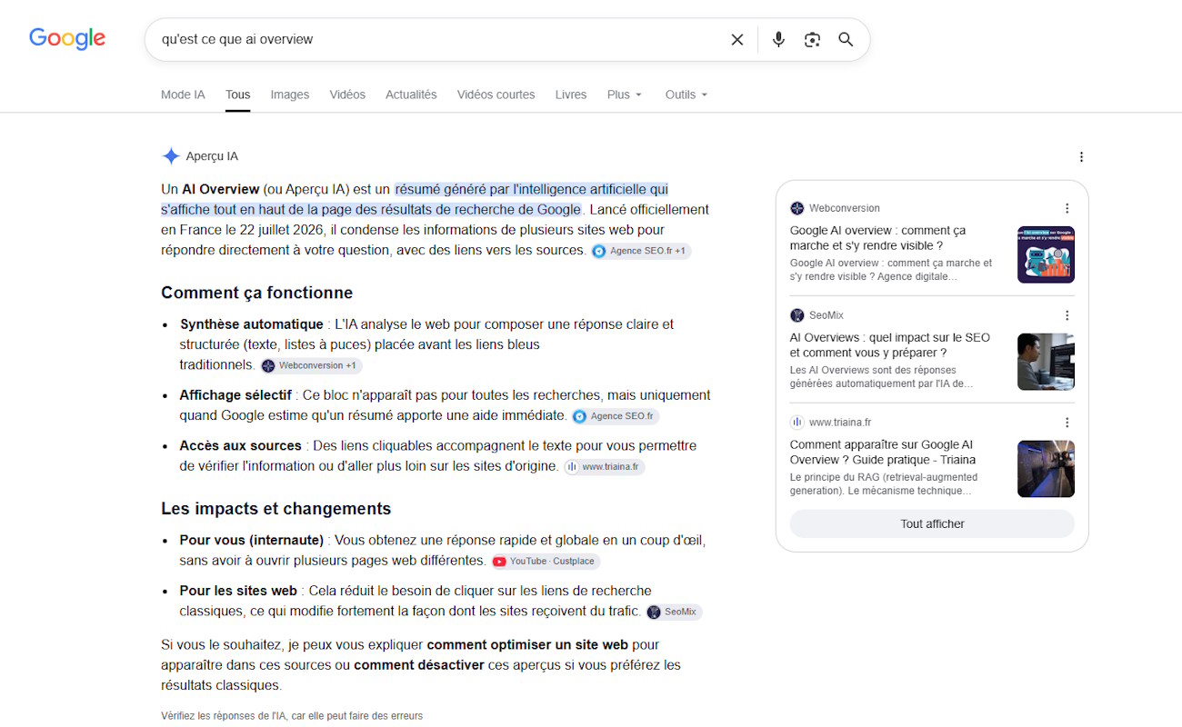Click the 'Vérifiez les réponses de l'IA' disclaimer
This screenshot has width=1182, height=727.
(x=292, y=716)
